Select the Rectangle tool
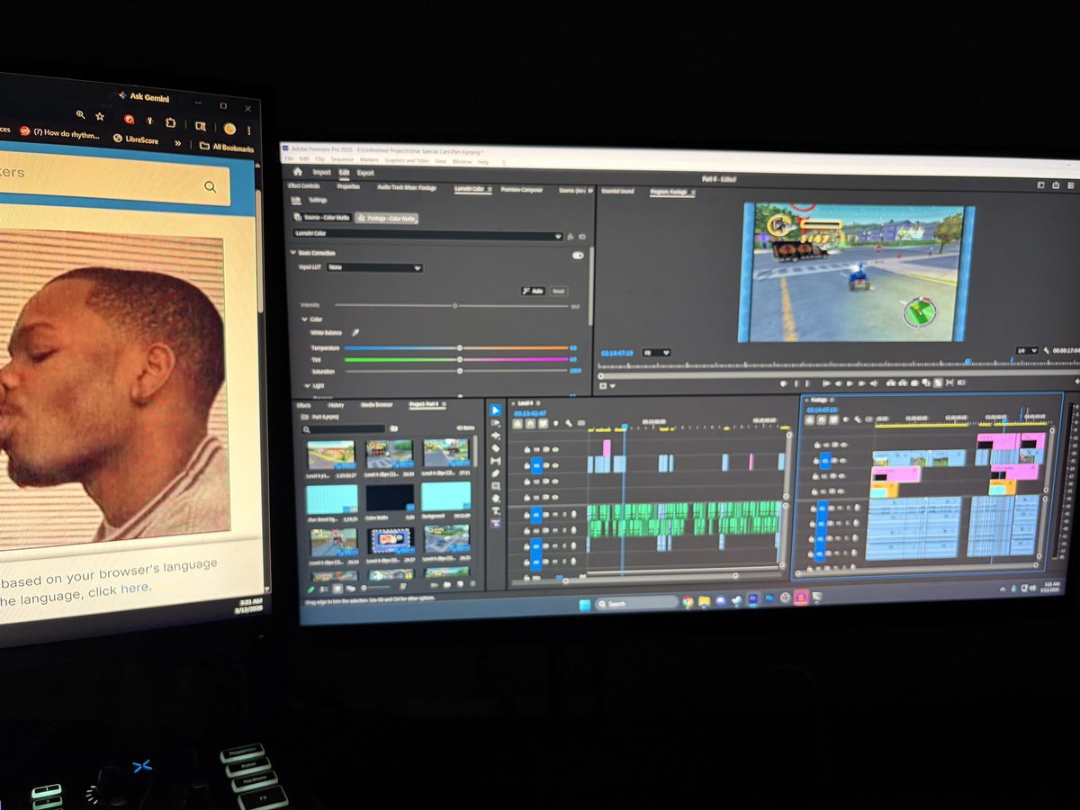 (496, 486)
